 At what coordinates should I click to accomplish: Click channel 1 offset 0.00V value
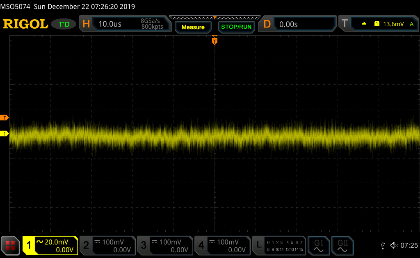point(64,250)
